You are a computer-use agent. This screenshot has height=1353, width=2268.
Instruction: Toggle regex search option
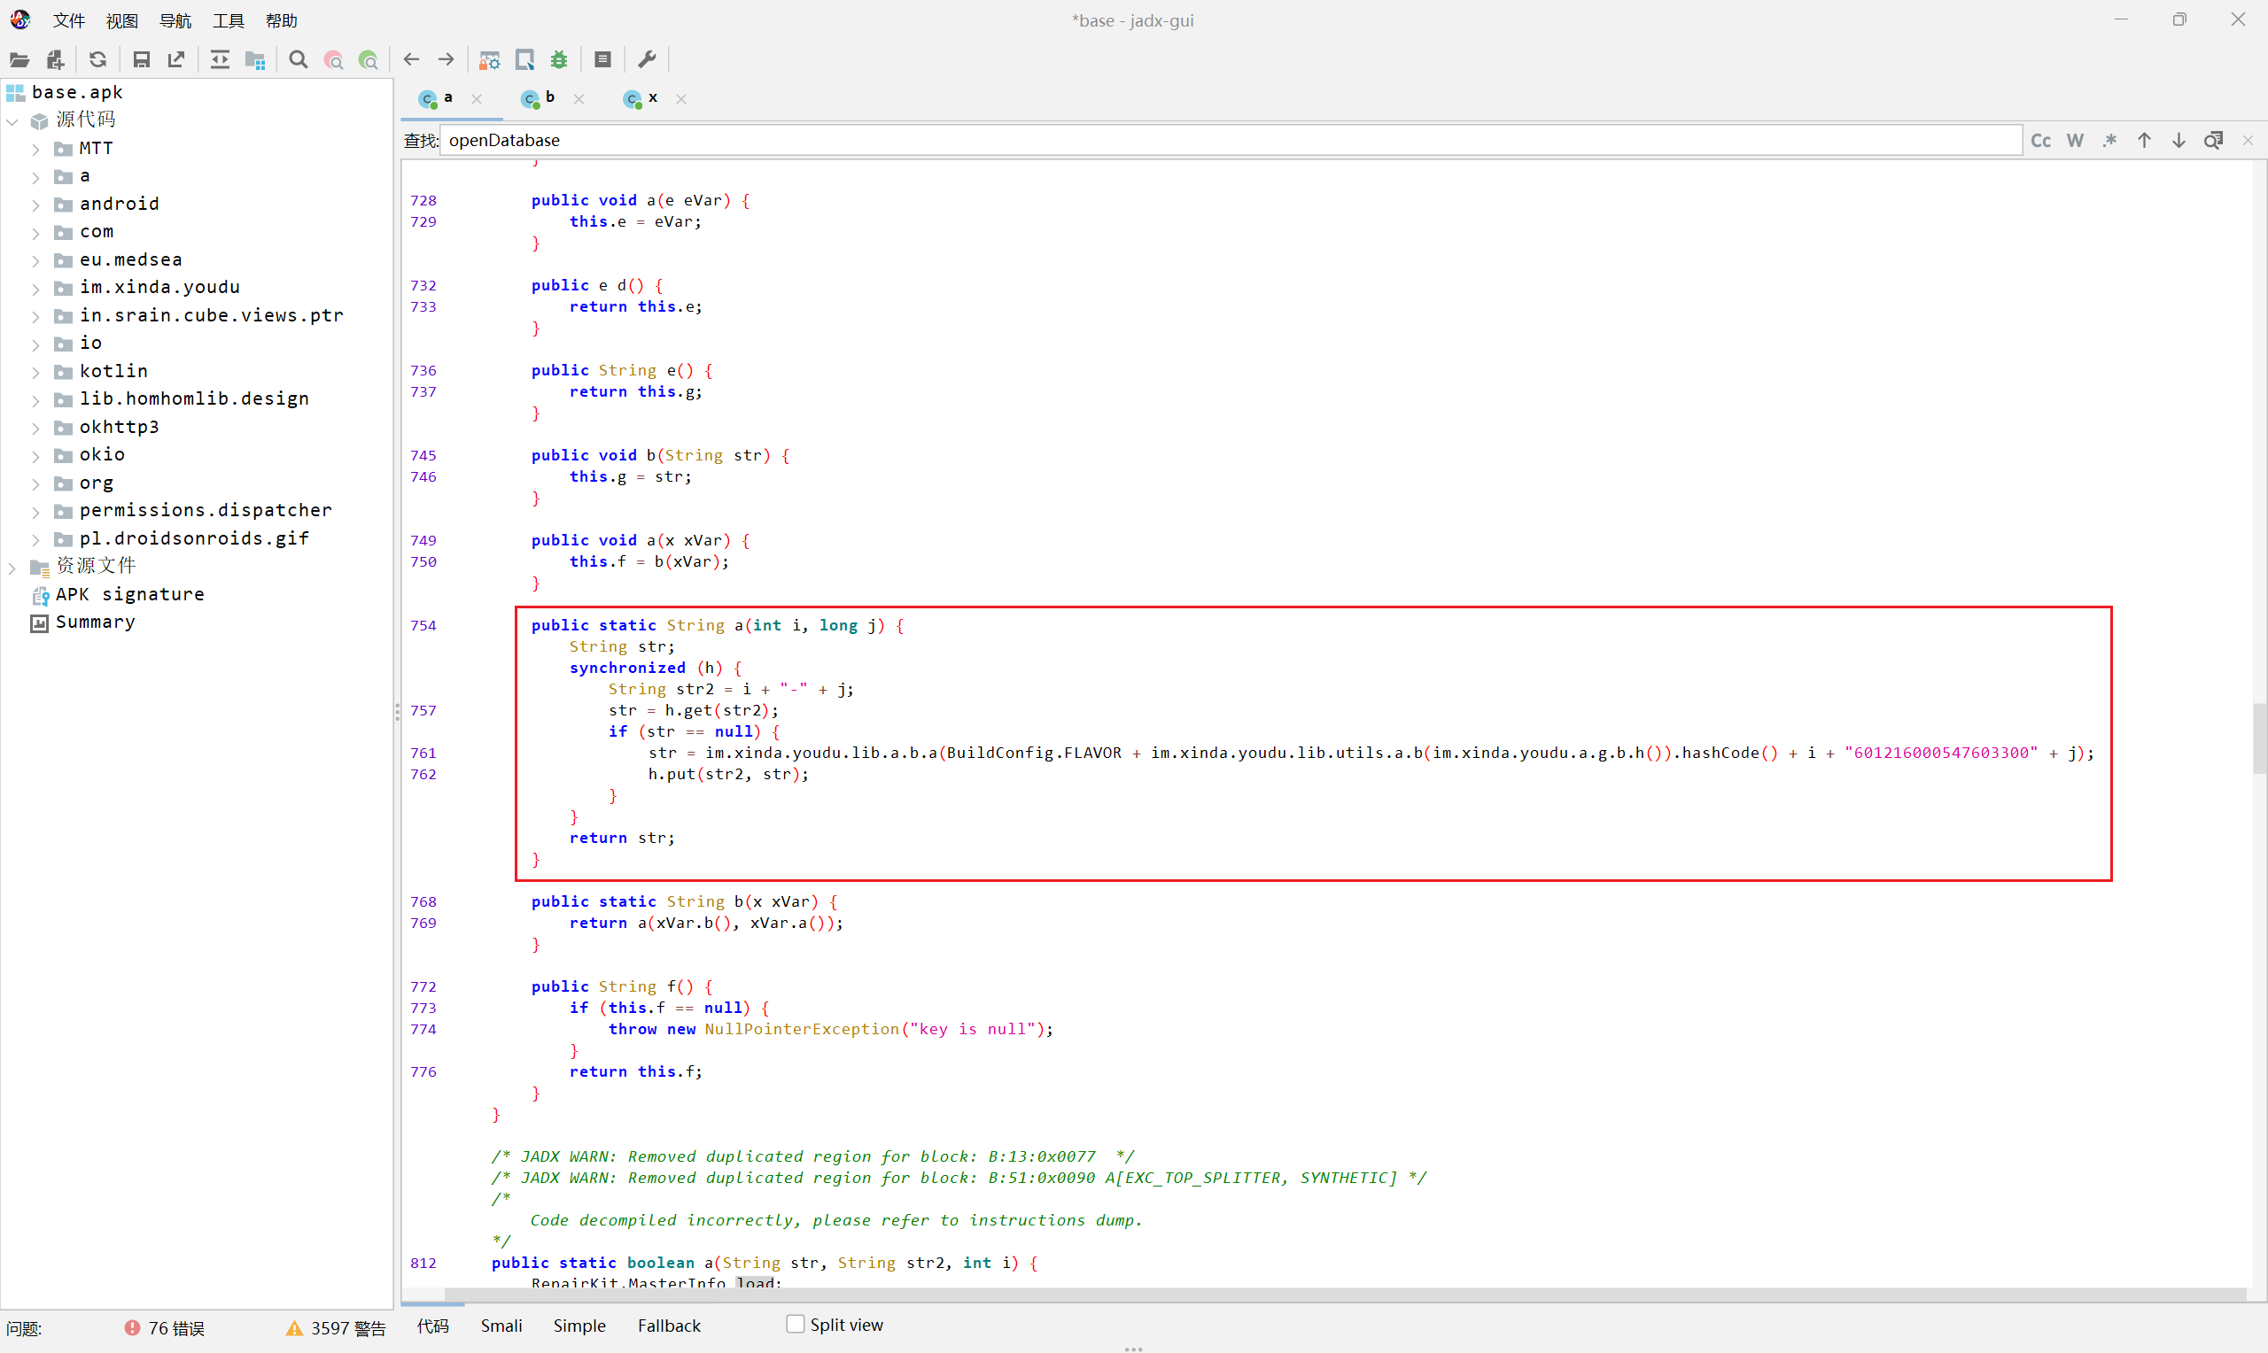[2109, 141]
